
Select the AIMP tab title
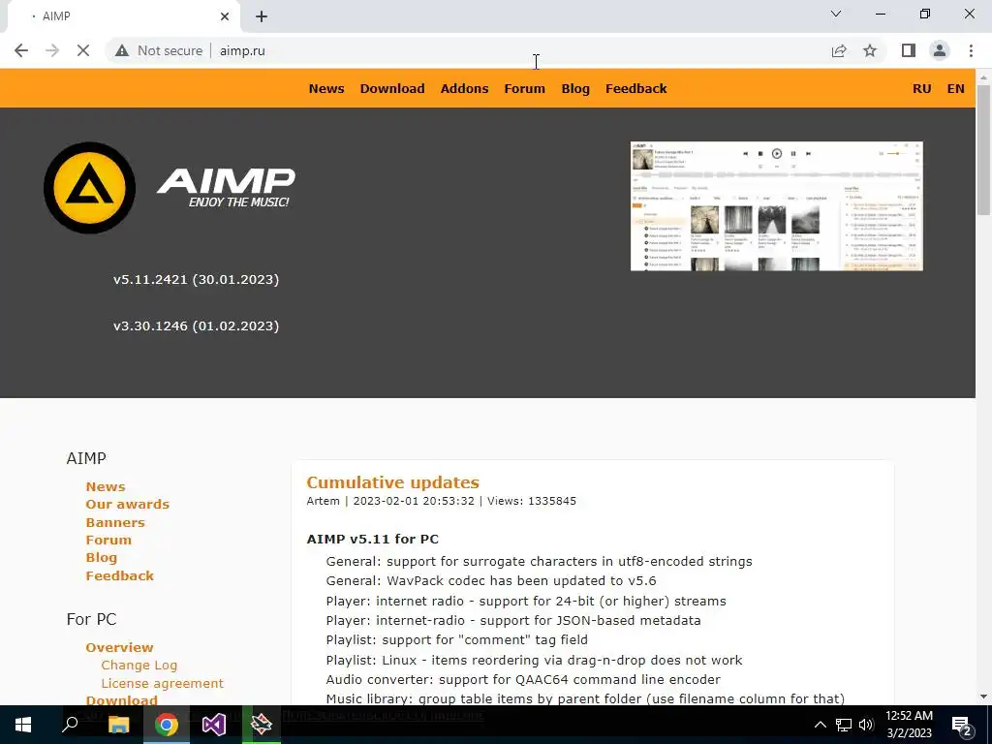[56, 16]
